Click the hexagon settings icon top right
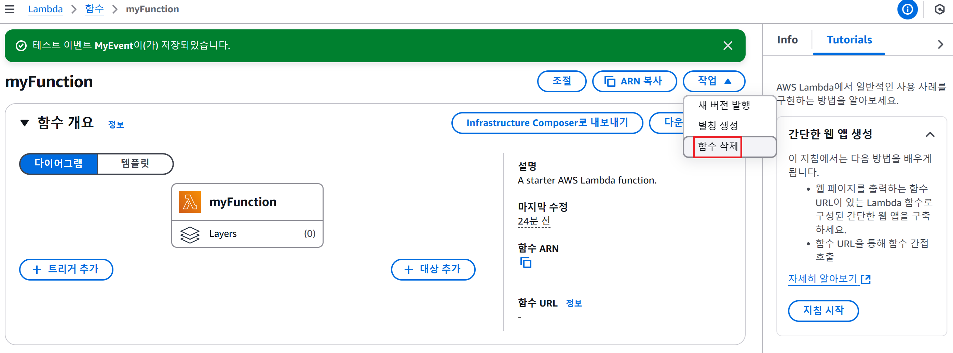This screenshot has width=953, height=353. tap(939, 9)
